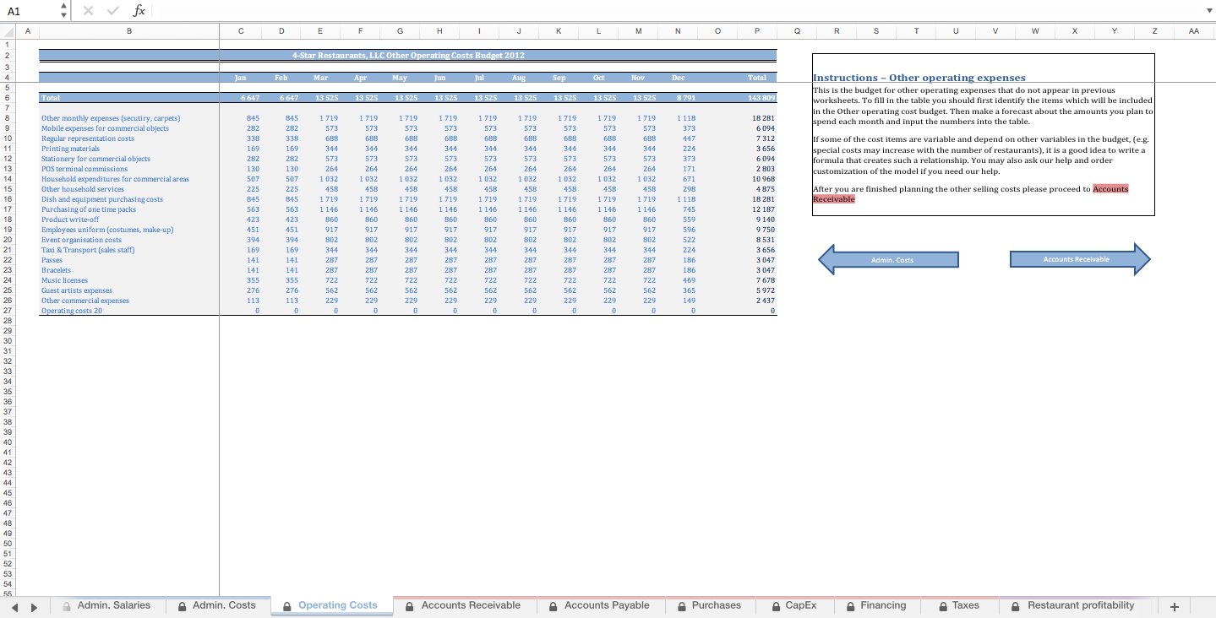Viewport: 1216px width, 618px height.
Task: Select 'Other household services' label
Action: [83, 189]
